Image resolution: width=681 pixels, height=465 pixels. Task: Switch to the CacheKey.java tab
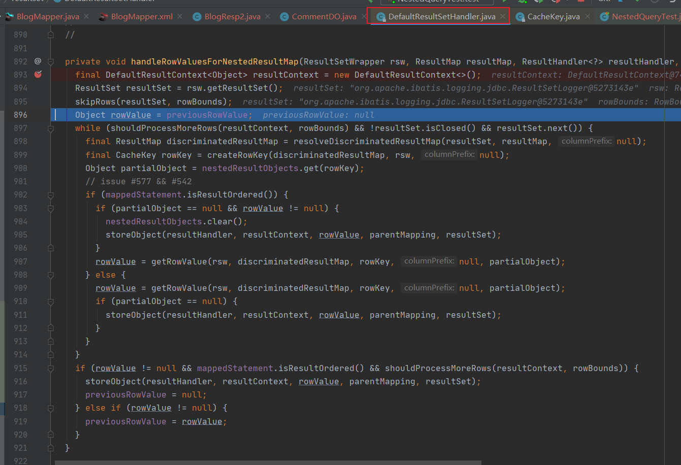coord(554,17)
